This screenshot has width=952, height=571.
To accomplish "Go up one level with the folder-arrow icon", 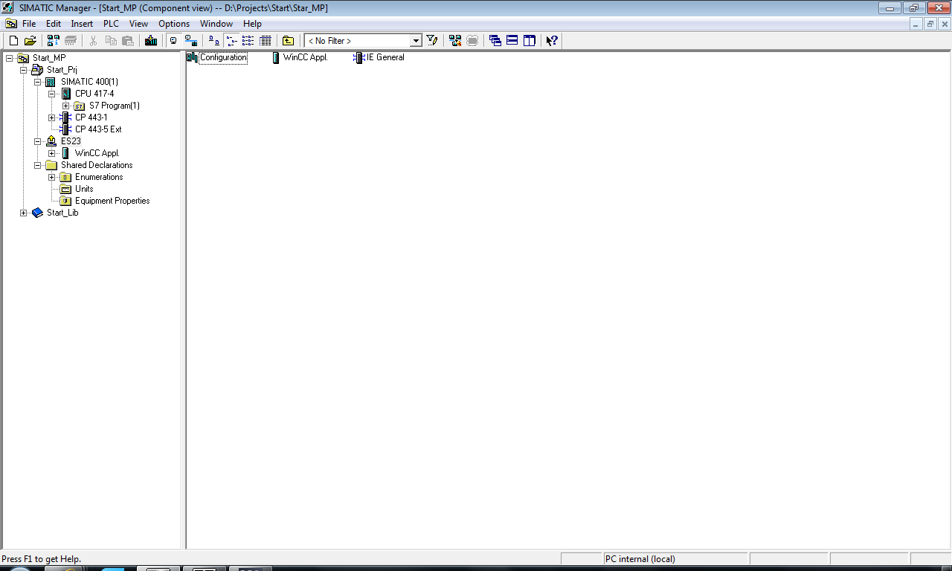I will click(288, 41).
